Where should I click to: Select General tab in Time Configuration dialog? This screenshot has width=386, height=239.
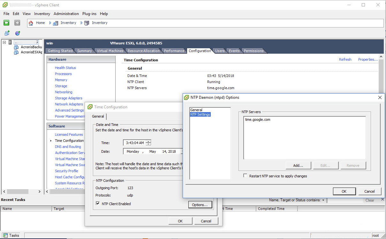pos(98,116)
